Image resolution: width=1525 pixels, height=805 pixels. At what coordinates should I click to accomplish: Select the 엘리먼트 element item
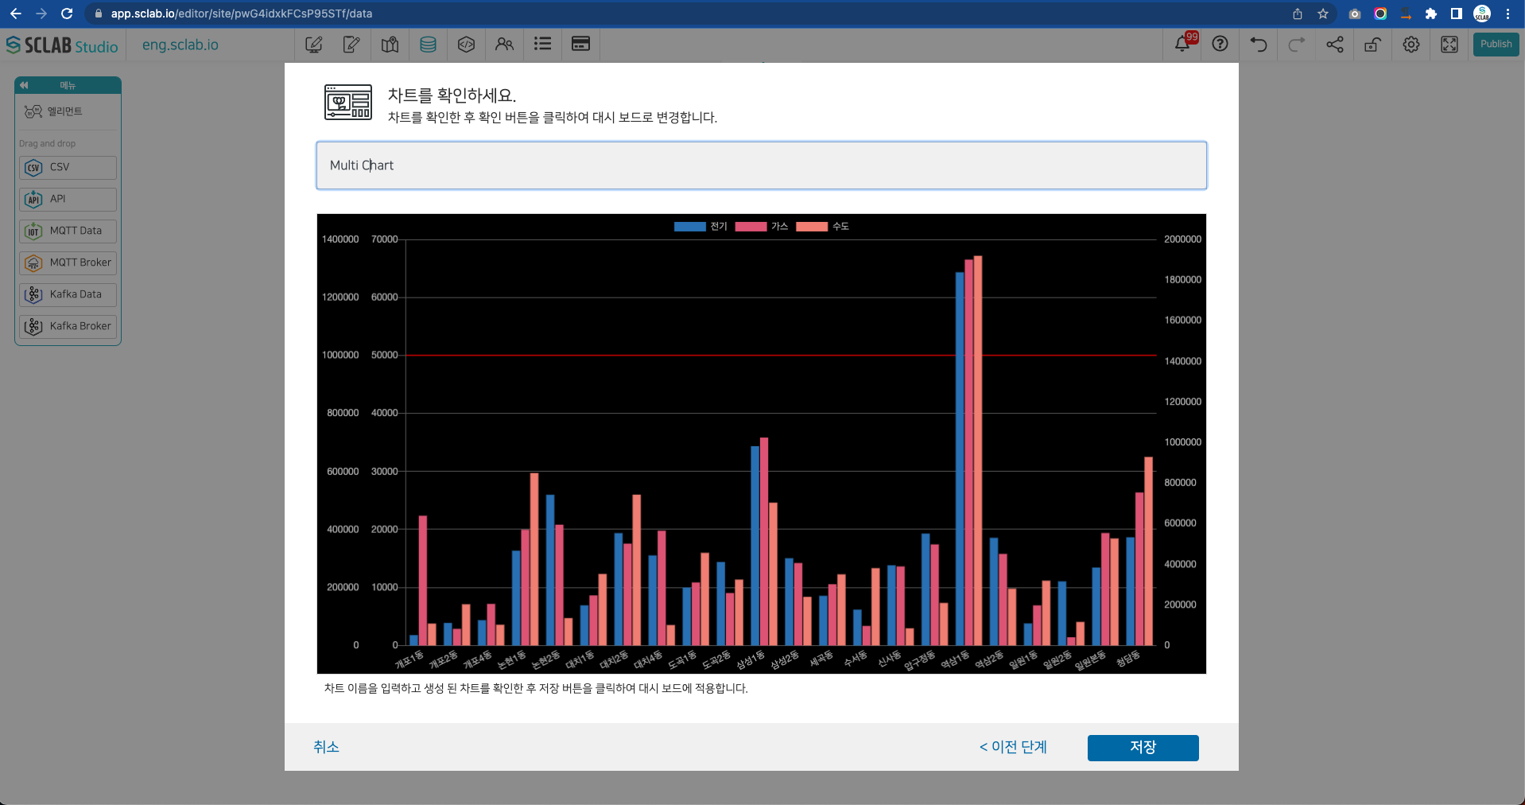pyautogui.click(x=68, y=111)
